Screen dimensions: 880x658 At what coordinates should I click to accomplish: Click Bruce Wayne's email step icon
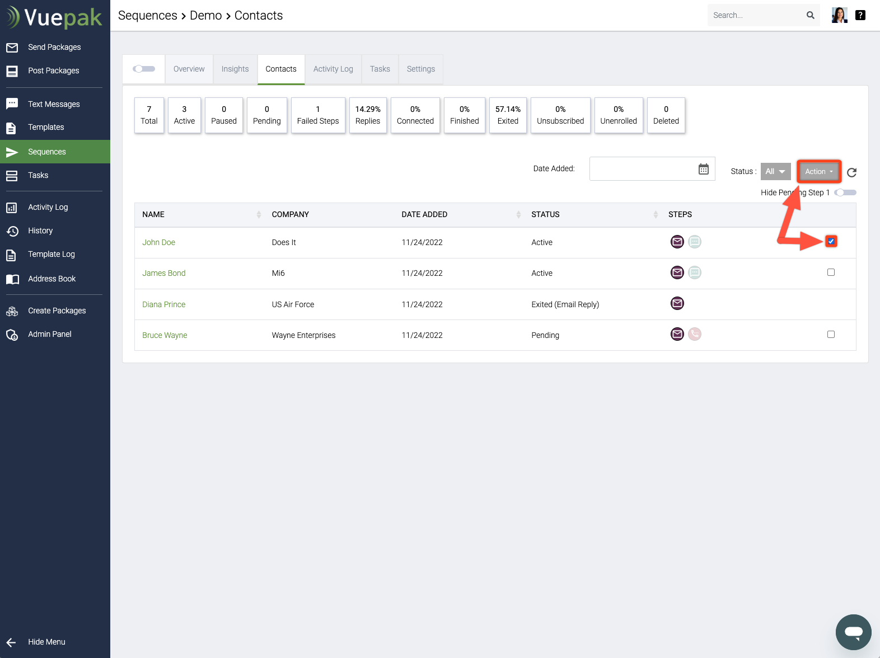pos(677,334)
